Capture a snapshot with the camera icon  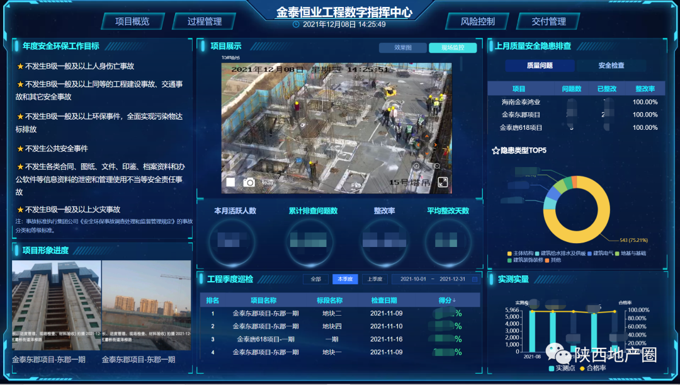tap(249, 182)
